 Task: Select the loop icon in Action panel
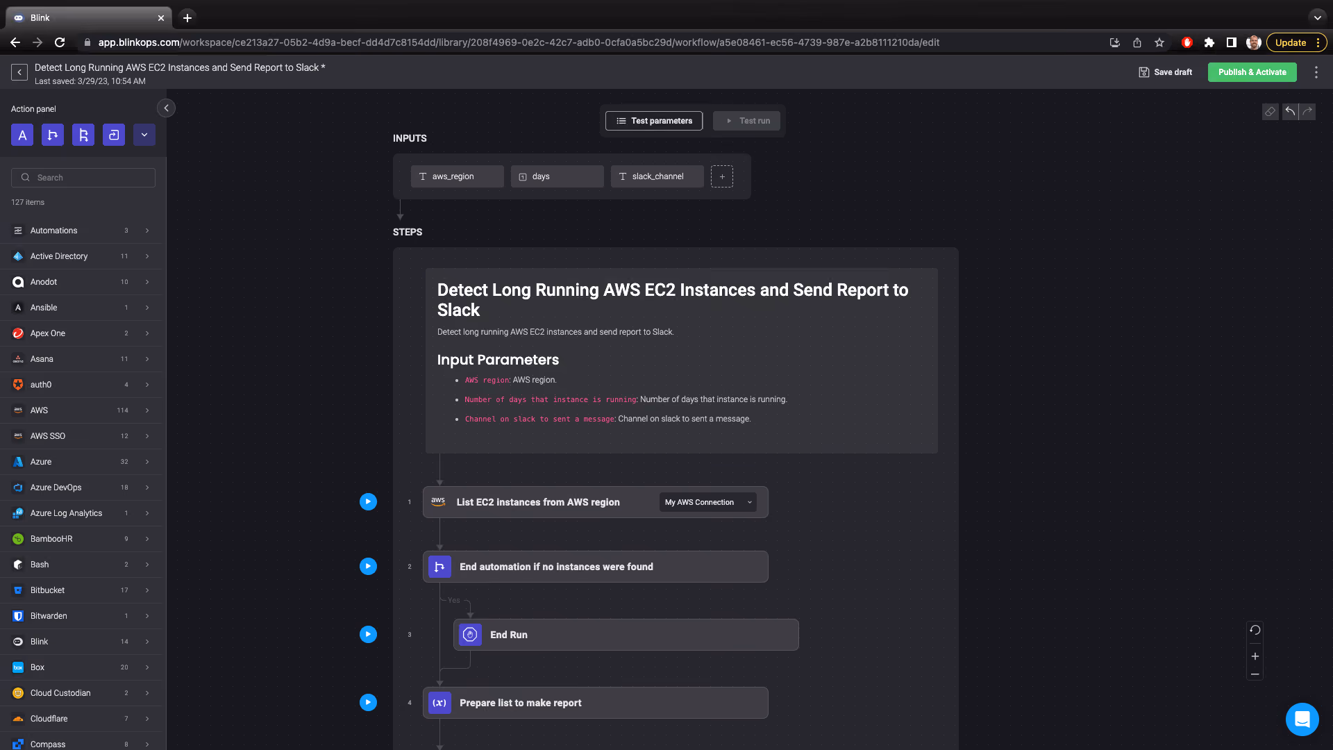point(114,135)
